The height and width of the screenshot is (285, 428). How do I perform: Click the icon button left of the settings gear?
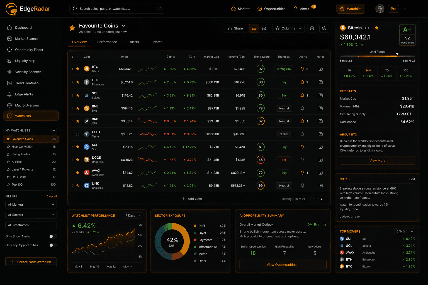click(x=312, y=28)
